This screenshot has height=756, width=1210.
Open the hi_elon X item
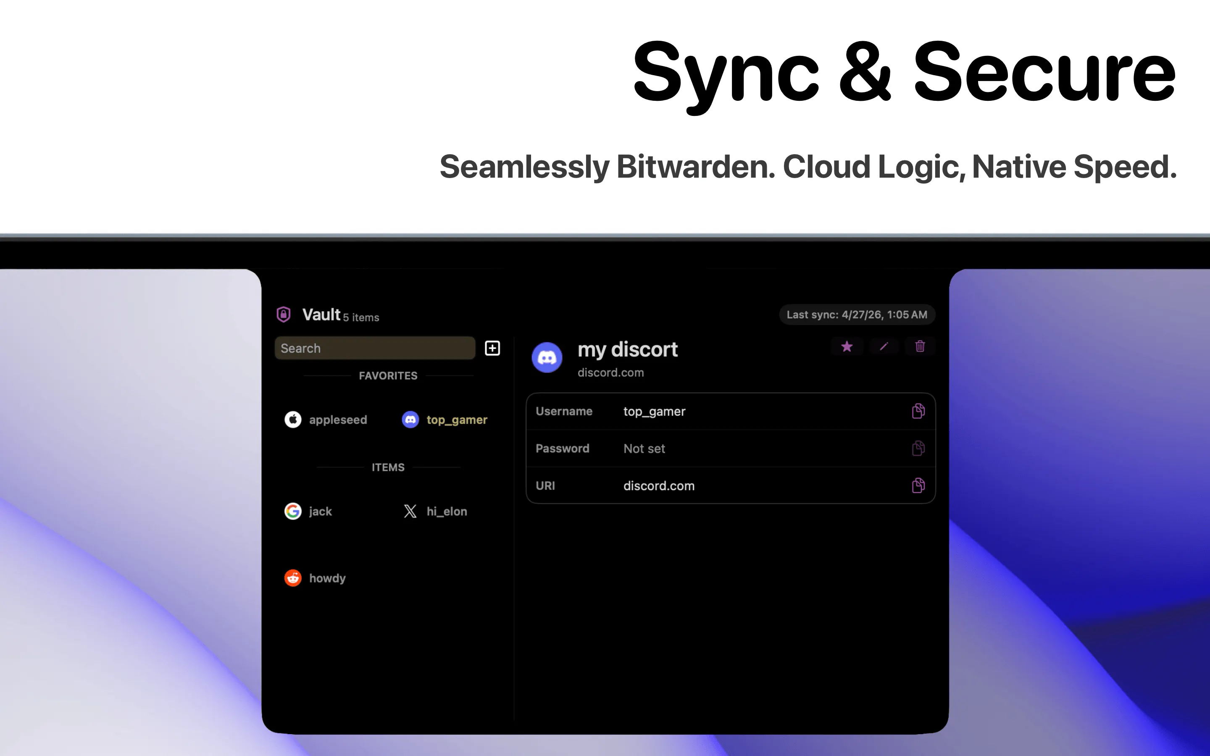(x=435, y=511)
